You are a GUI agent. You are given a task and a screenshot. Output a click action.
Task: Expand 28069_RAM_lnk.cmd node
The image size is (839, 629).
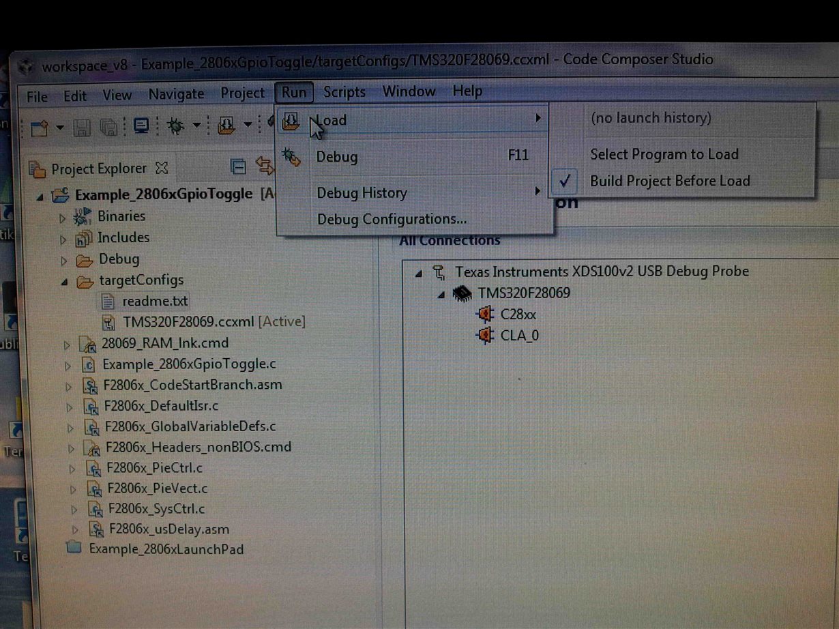pyautogui.click(x=67, y=345)
